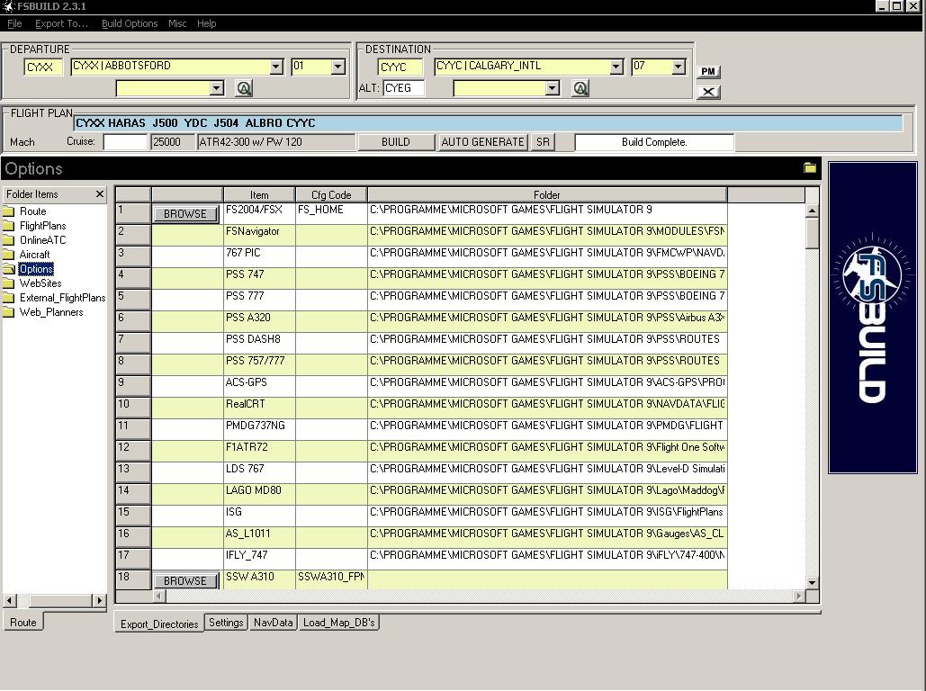This screenshot has height=691, width=926.
Task: Click the table scroll up arrow
Action: 812,211
